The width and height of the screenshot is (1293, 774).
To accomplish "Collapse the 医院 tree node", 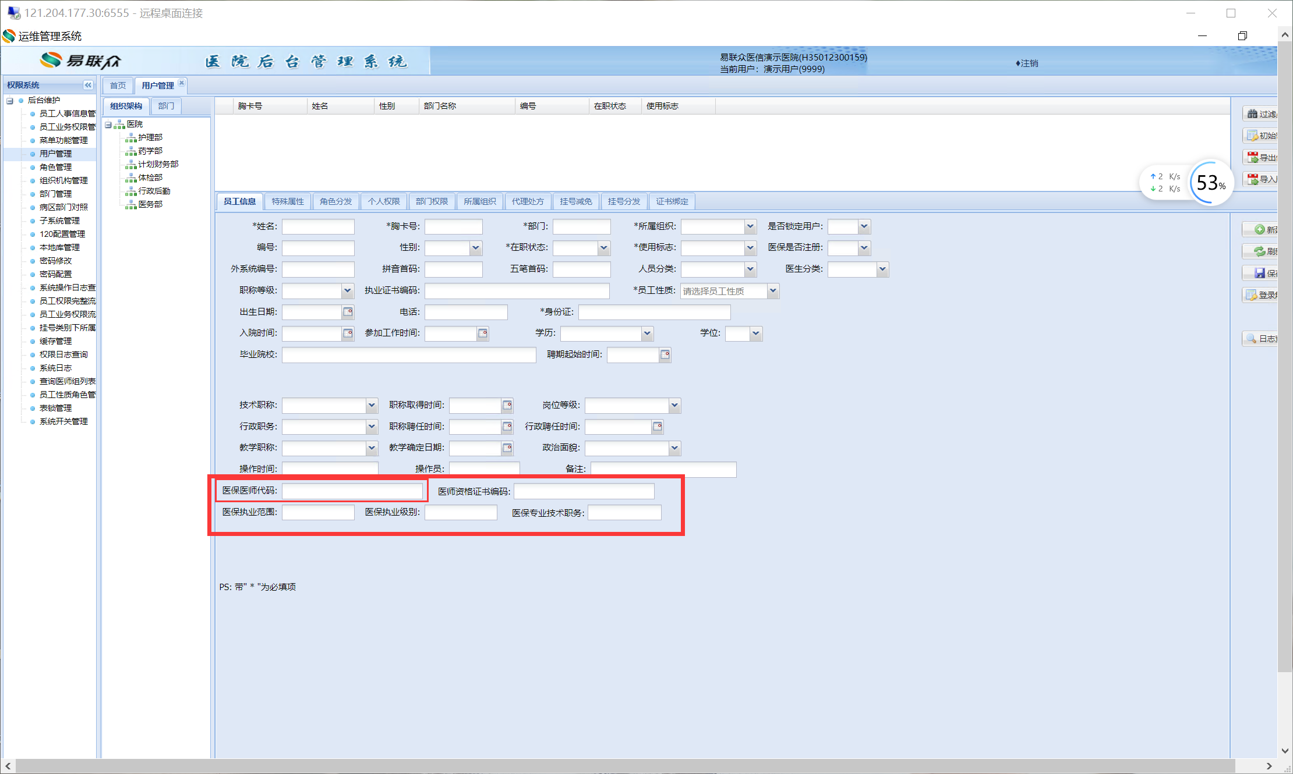I will pos(108,125).
